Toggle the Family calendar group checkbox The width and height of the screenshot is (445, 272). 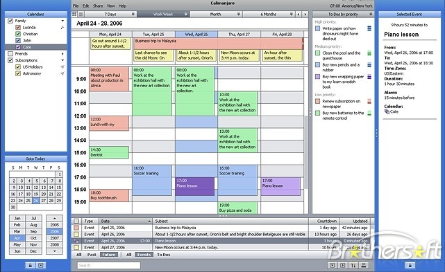[x=10, y=21]
